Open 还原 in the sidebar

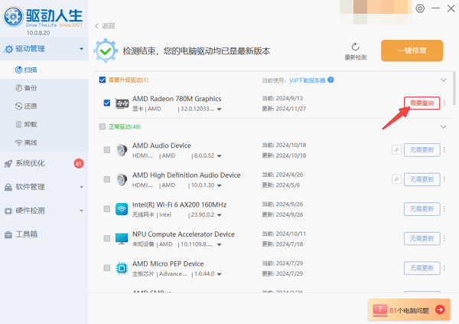click(x=44, y=106)
